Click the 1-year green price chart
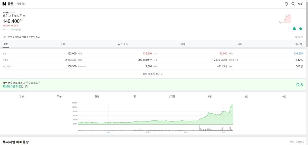This screenshot has width=308, height=145. pyautogui.click(x=155, y=113)
